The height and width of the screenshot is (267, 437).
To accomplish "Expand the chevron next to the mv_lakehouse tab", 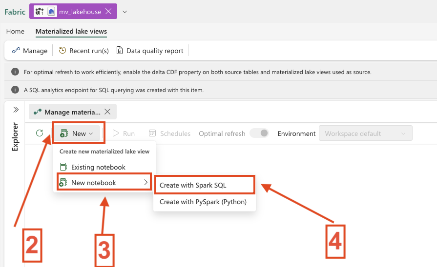I will tap(125, 12).
